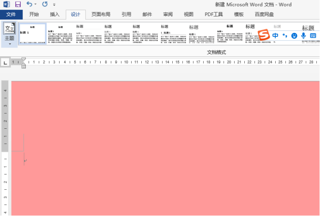The image size is (320, 216).
Task: Undo the last action
Action: tap(30, 4)
